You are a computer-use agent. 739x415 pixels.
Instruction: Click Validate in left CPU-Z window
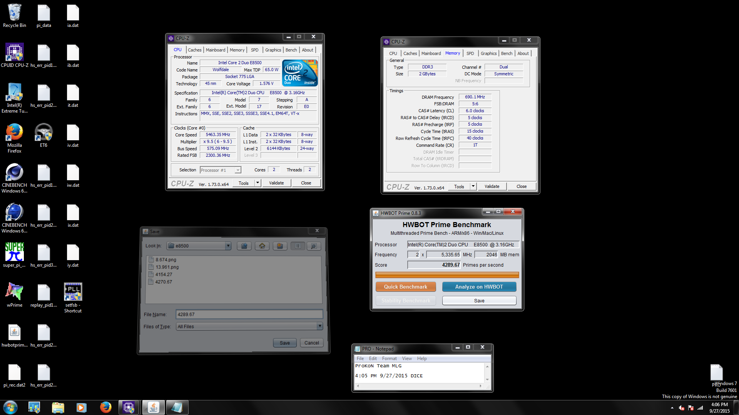[276, 183]
